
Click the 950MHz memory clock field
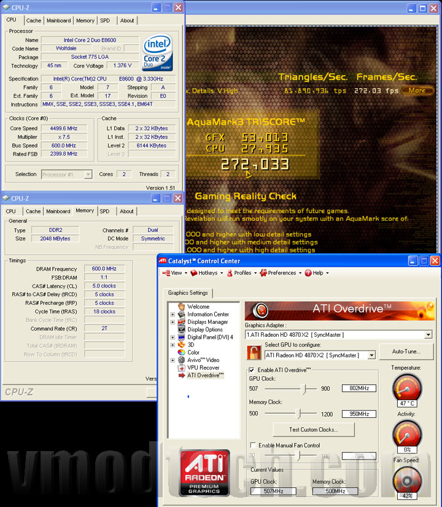(359, 414)
